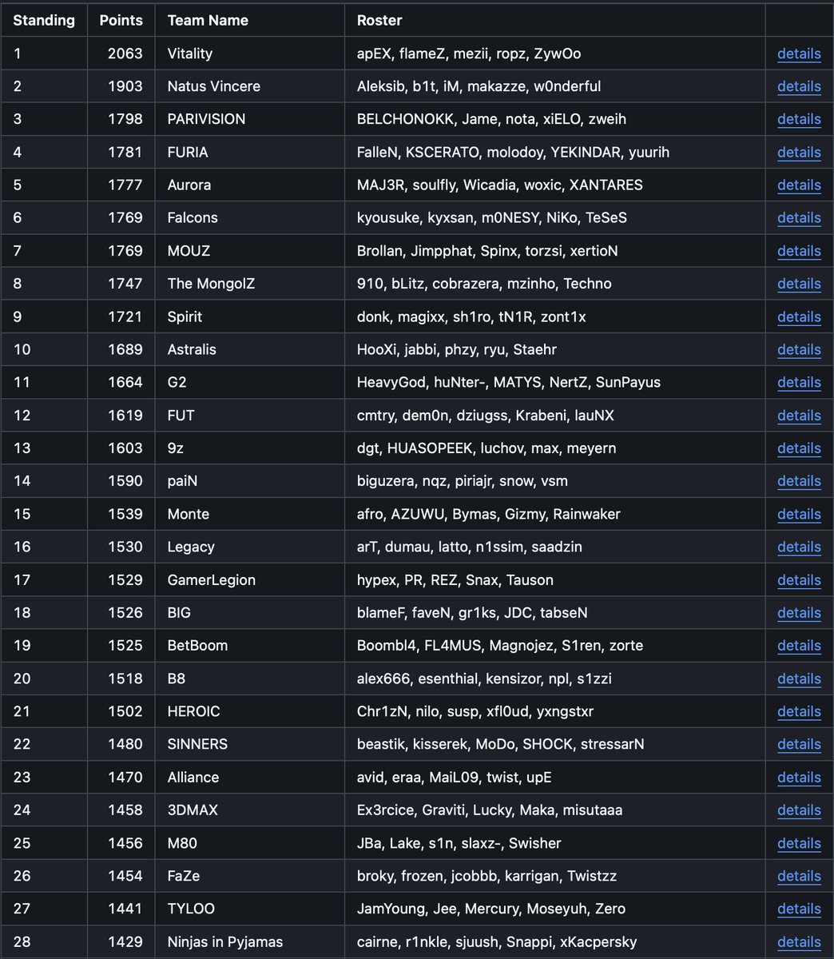Viewport: 834px width, 959px height.
Task: Open the details link for G2
Action: click(799, 382)
